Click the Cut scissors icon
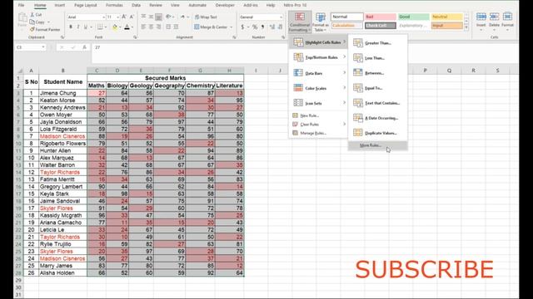The height and width of the screenshot is (299, 533). pyautogui.click(x=32, y=15)
